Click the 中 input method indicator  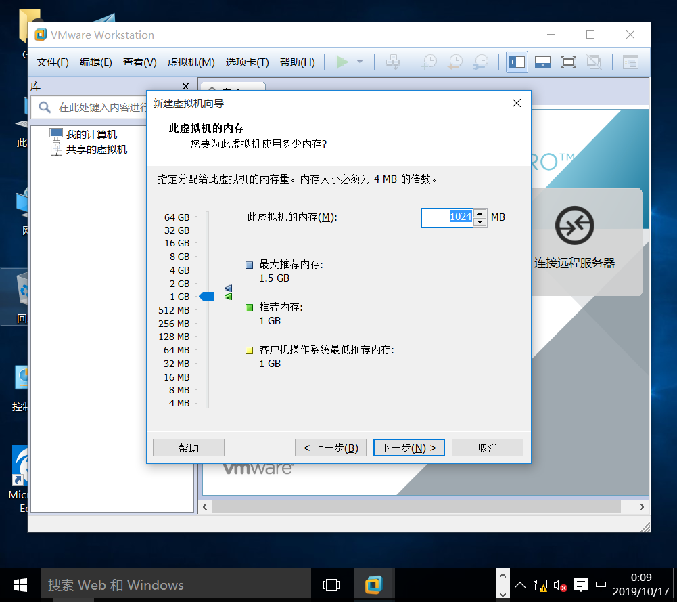[601, 585]
